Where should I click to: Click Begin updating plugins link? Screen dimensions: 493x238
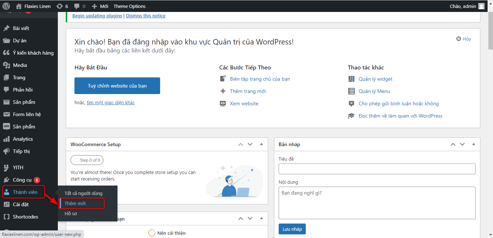click(97, 16)
